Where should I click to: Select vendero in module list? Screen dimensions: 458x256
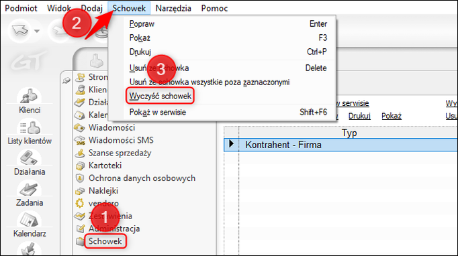tap(103, 203)
